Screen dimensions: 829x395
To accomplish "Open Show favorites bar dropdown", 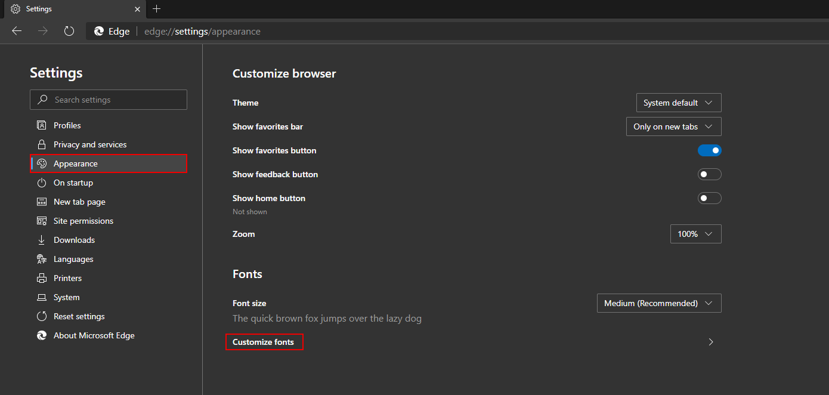I will coord(674,126).
